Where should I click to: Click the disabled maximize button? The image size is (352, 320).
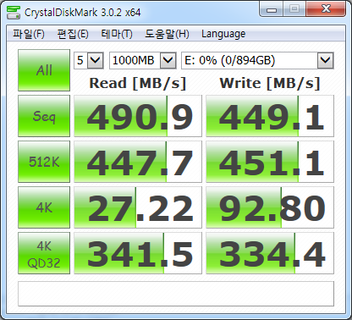tap(294, 9)
